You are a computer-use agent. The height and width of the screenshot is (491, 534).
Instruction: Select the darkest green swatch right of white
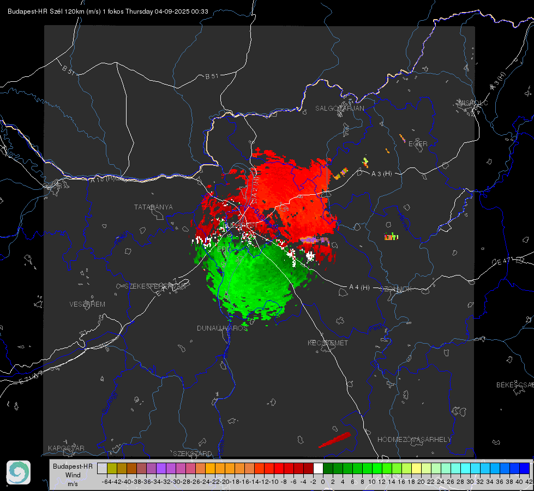tap(328, 468)
